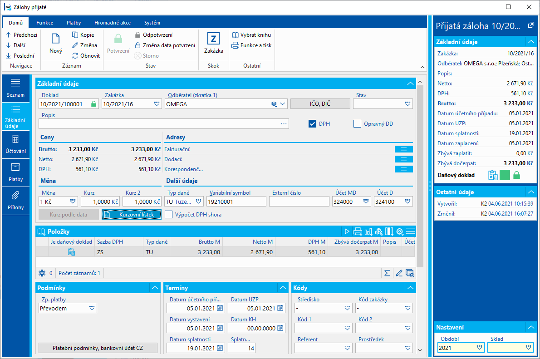540x359 pixels.
Task: Collapse the Termíny panel
Action: tap(283, 288)
